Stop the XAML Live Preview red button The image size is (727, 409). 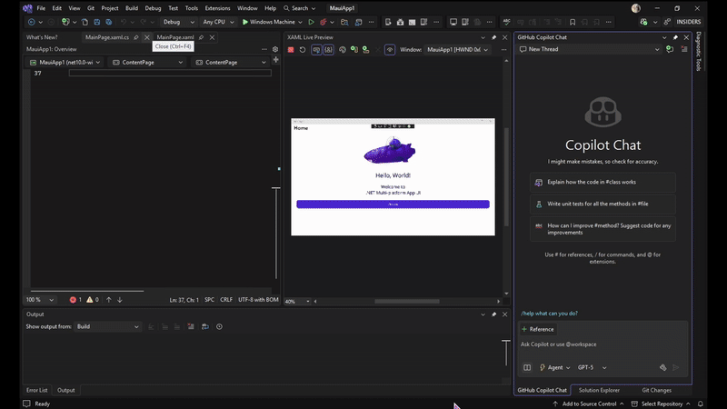pos(291,50)
